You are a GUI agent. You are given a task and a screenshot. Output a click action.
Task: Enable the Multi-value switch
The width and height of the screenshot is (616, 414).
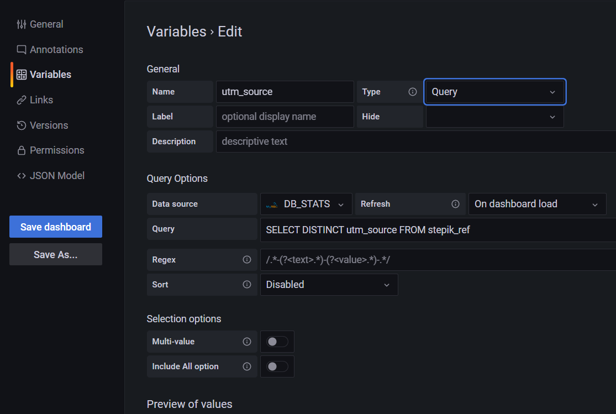pyautogui.click(x=277, y=341)
